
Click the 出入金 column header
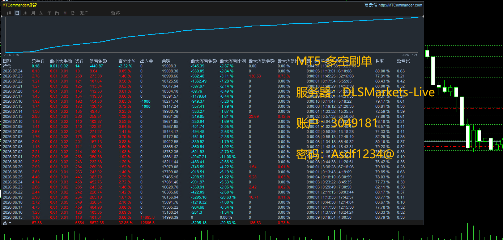click(x=147, y=61)
